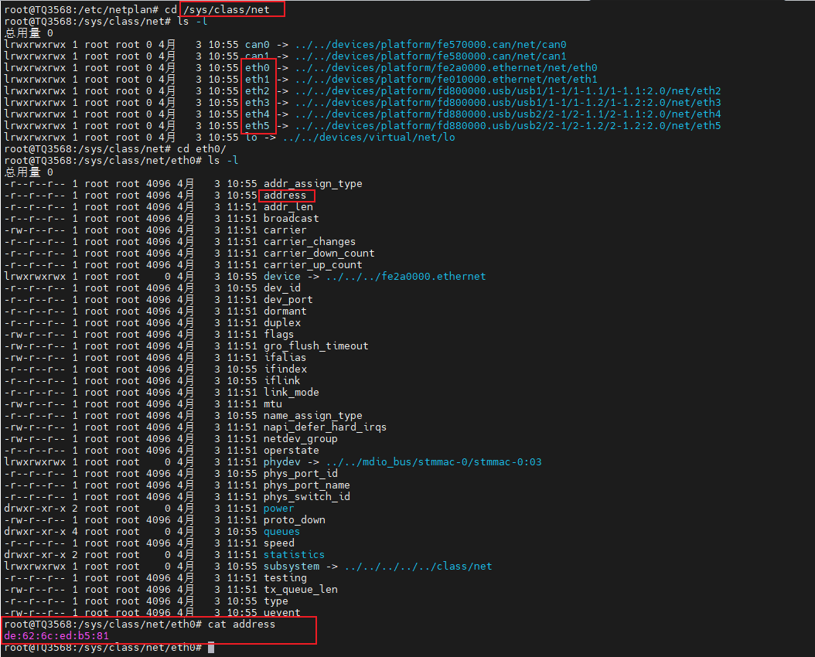815x657 pixels.
Task: Click the broadcast file name
Action: (291, 219)
